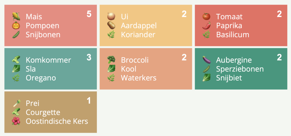Click the Courgette label in the brown card

click(x=43, y=113)
